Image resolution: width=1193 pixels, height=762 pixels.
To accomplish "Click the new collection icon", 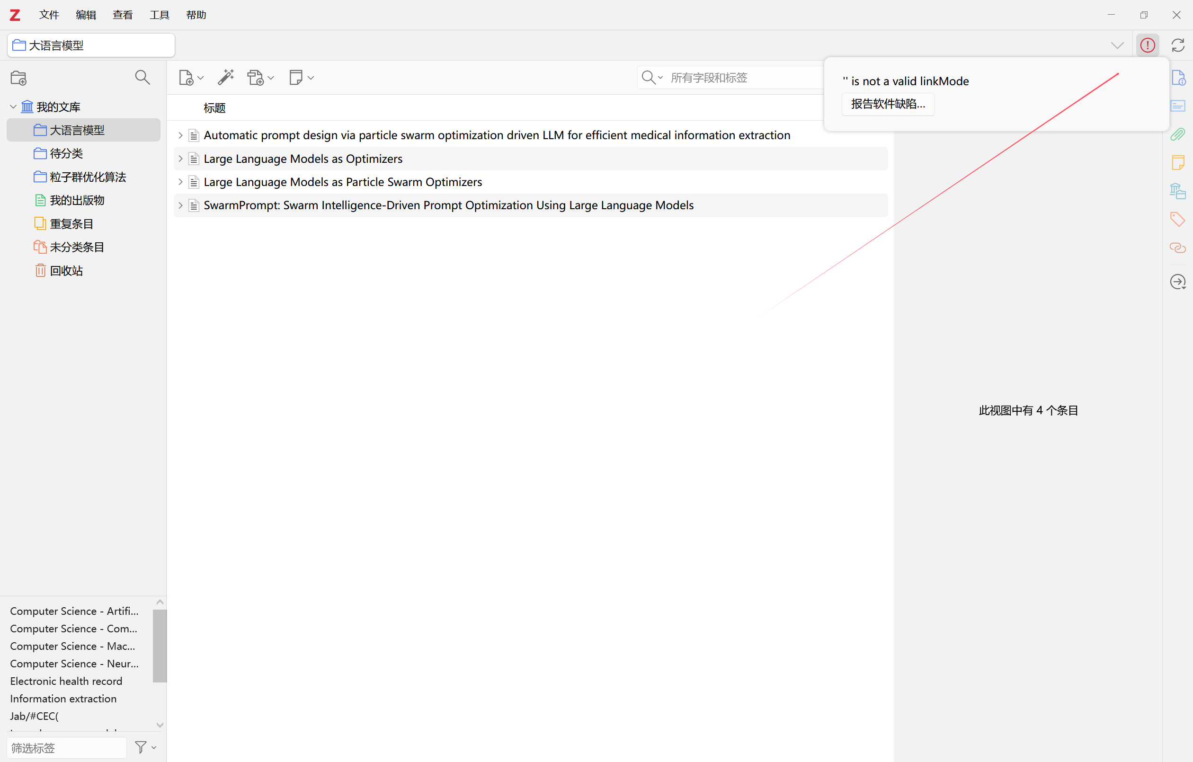I will [18, 78].
